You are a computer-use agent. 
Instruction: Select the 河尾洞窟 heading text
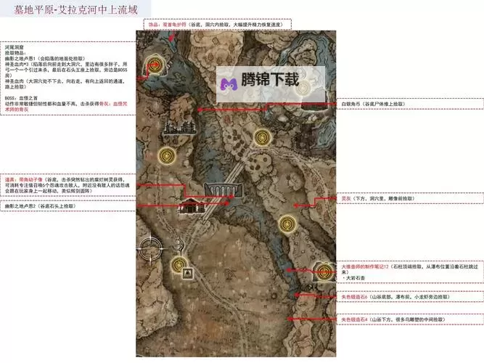click(15, 47)
